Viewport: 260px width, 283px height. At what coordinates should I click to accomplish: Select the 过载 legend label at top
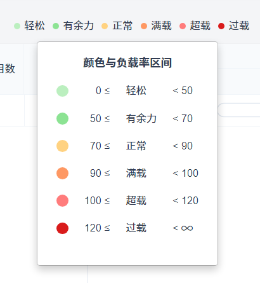pyautogui.click(x=239, y=25)
